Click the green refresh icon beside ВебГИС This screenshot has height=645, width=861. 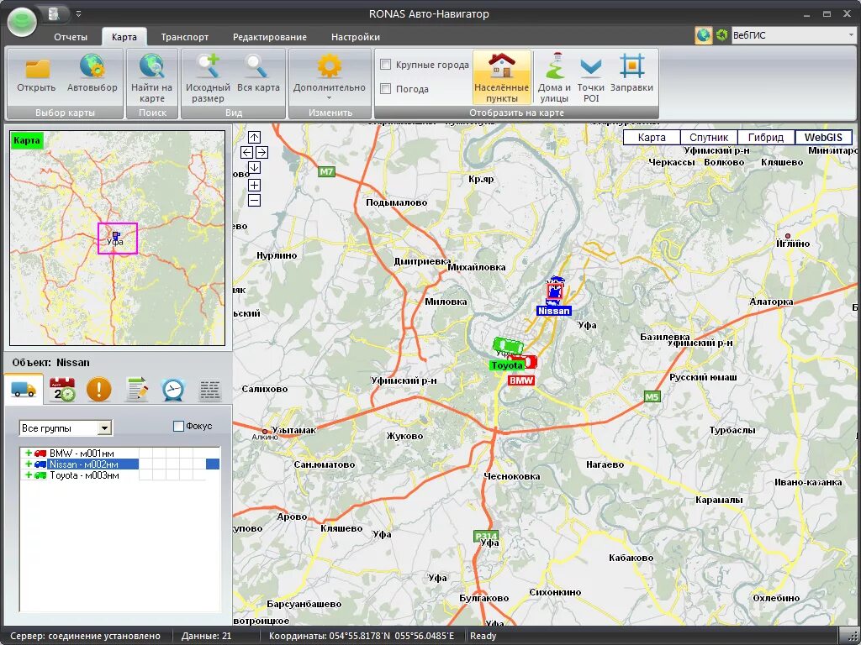[x=721, y=35]
